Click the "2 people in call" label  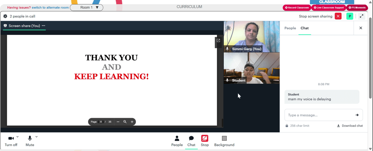(22, 16)
